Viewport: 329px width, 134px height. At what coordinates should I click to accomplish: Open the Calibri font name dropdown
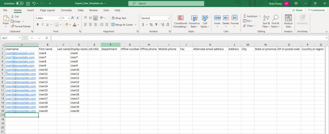tap(59, 18)
